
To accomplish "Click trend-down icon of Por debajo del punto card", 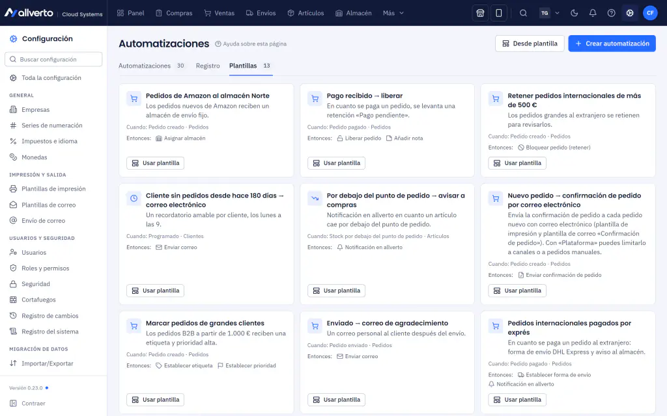I will pos(315,198).
